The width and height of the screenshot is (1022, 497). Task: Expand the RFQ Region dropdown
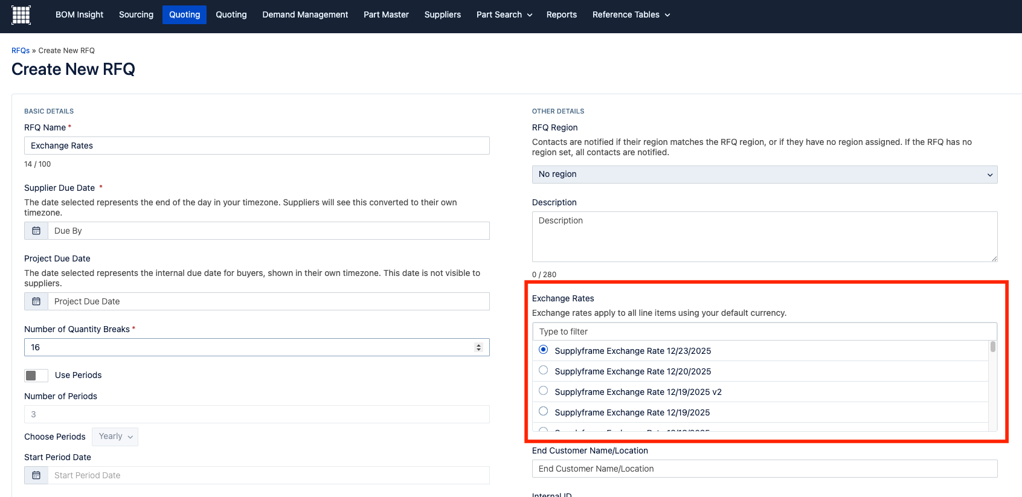(x=764, y=175)
